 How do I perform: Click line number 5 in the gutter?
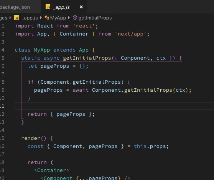[x=3, y=58]
